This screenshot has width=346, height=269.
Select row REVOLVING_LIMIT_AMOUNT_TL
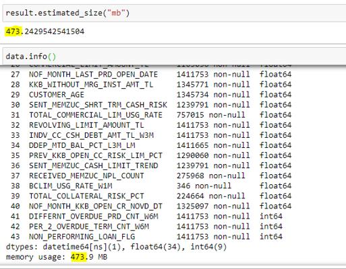point(151,125)
